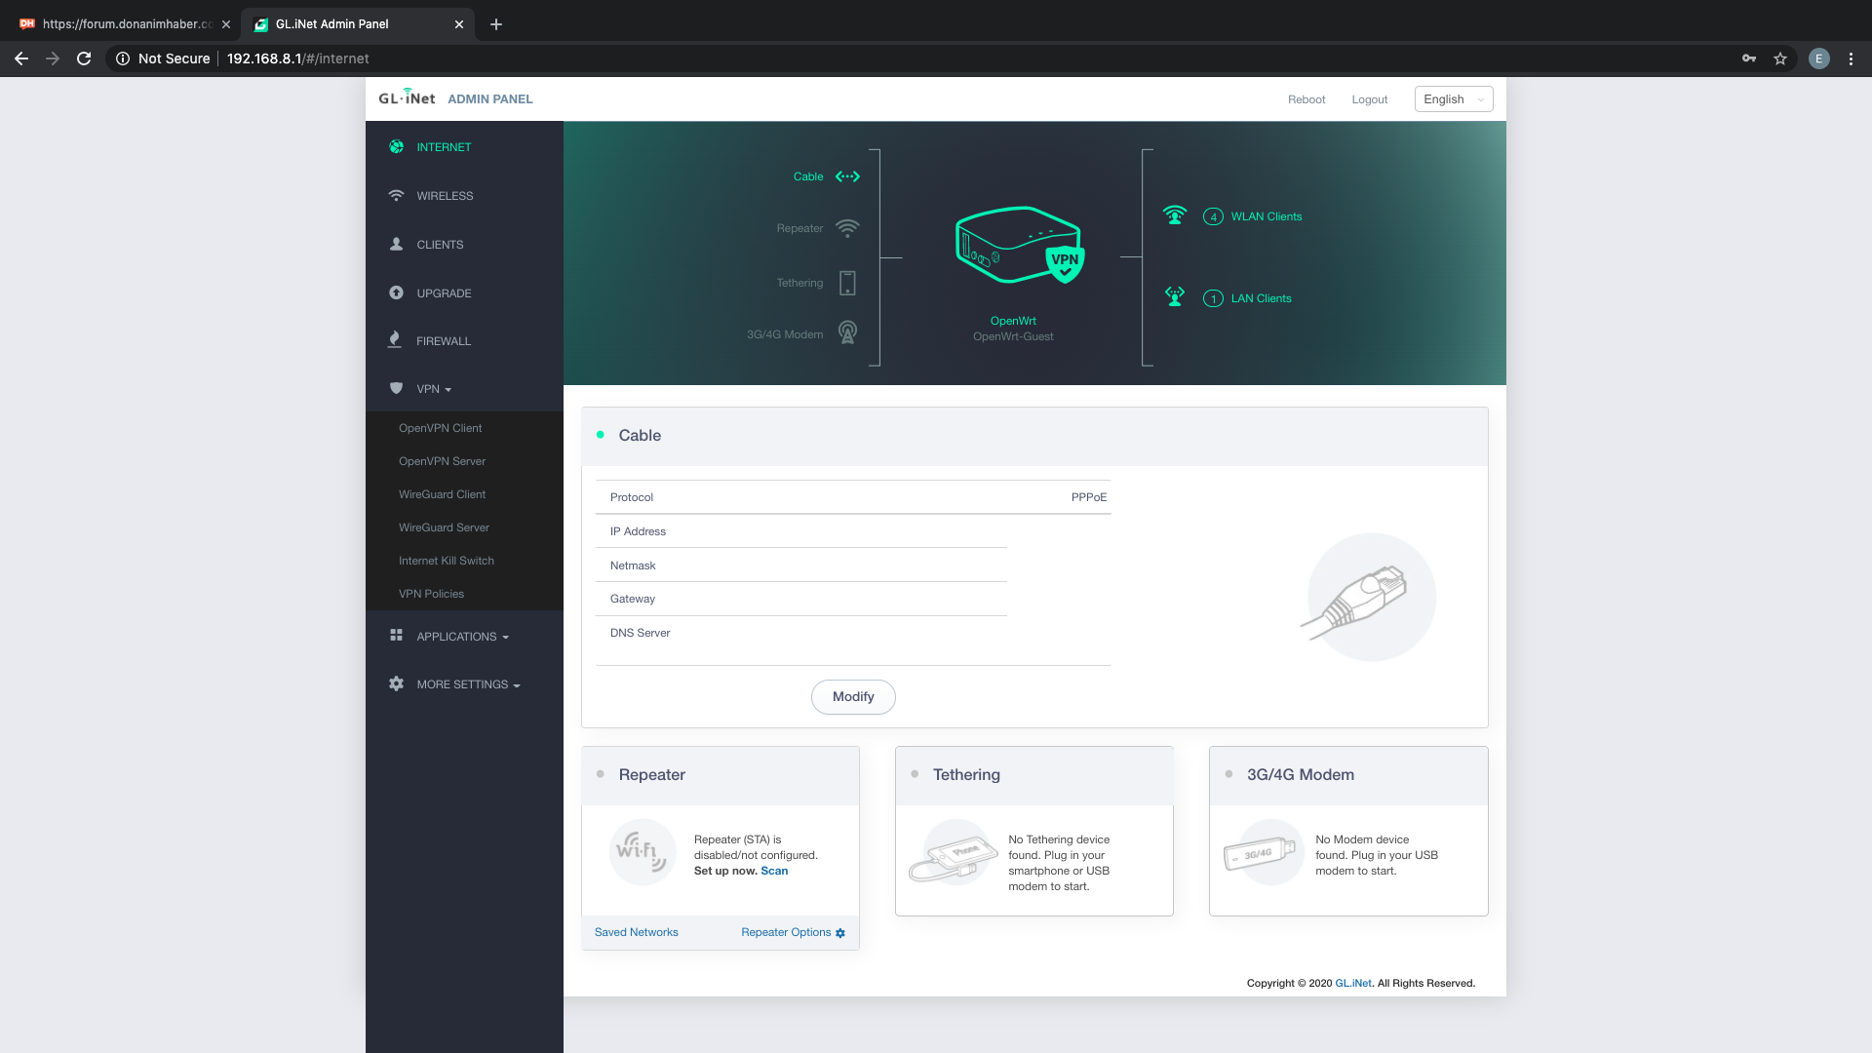Open the Repeater Options link

click(786, 932)
